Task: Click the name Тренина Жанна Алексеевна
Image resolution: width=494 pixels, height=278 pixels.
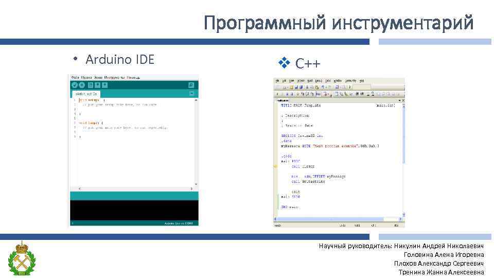Action: point(441,272)
